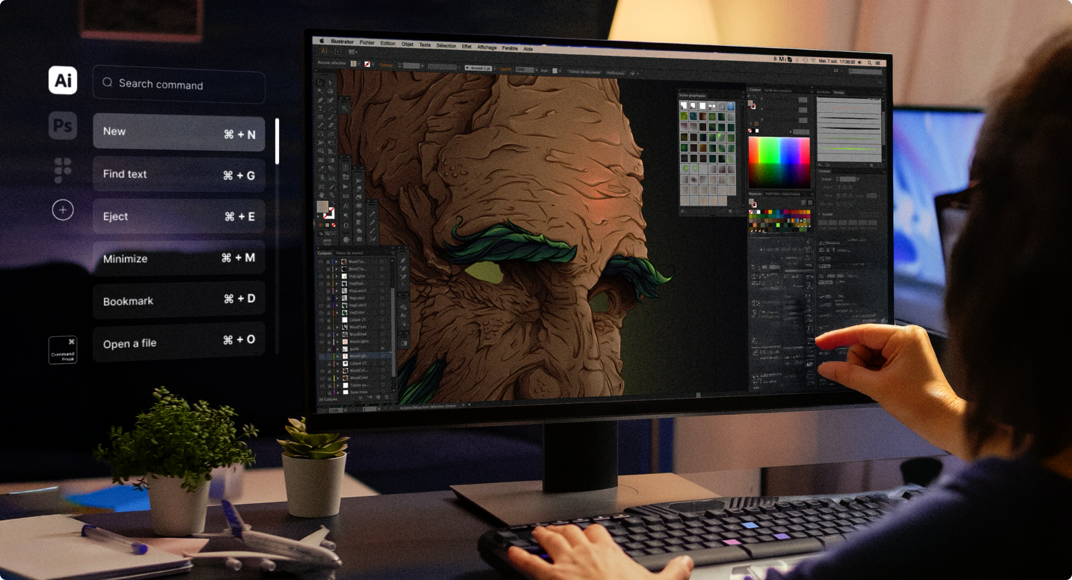Viewport: 1072px width, 580px height.
Task: Hide the VegColor layer
Action: click(x=321, y=312)
